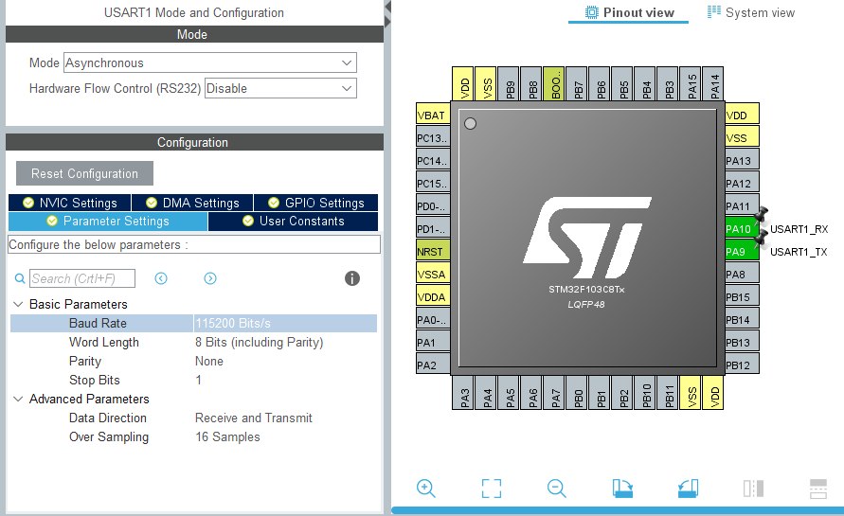Click pin PA8 on the right edge
Image resolution: width=844 pixels, height=516 pixels.
tap(742, 274)
